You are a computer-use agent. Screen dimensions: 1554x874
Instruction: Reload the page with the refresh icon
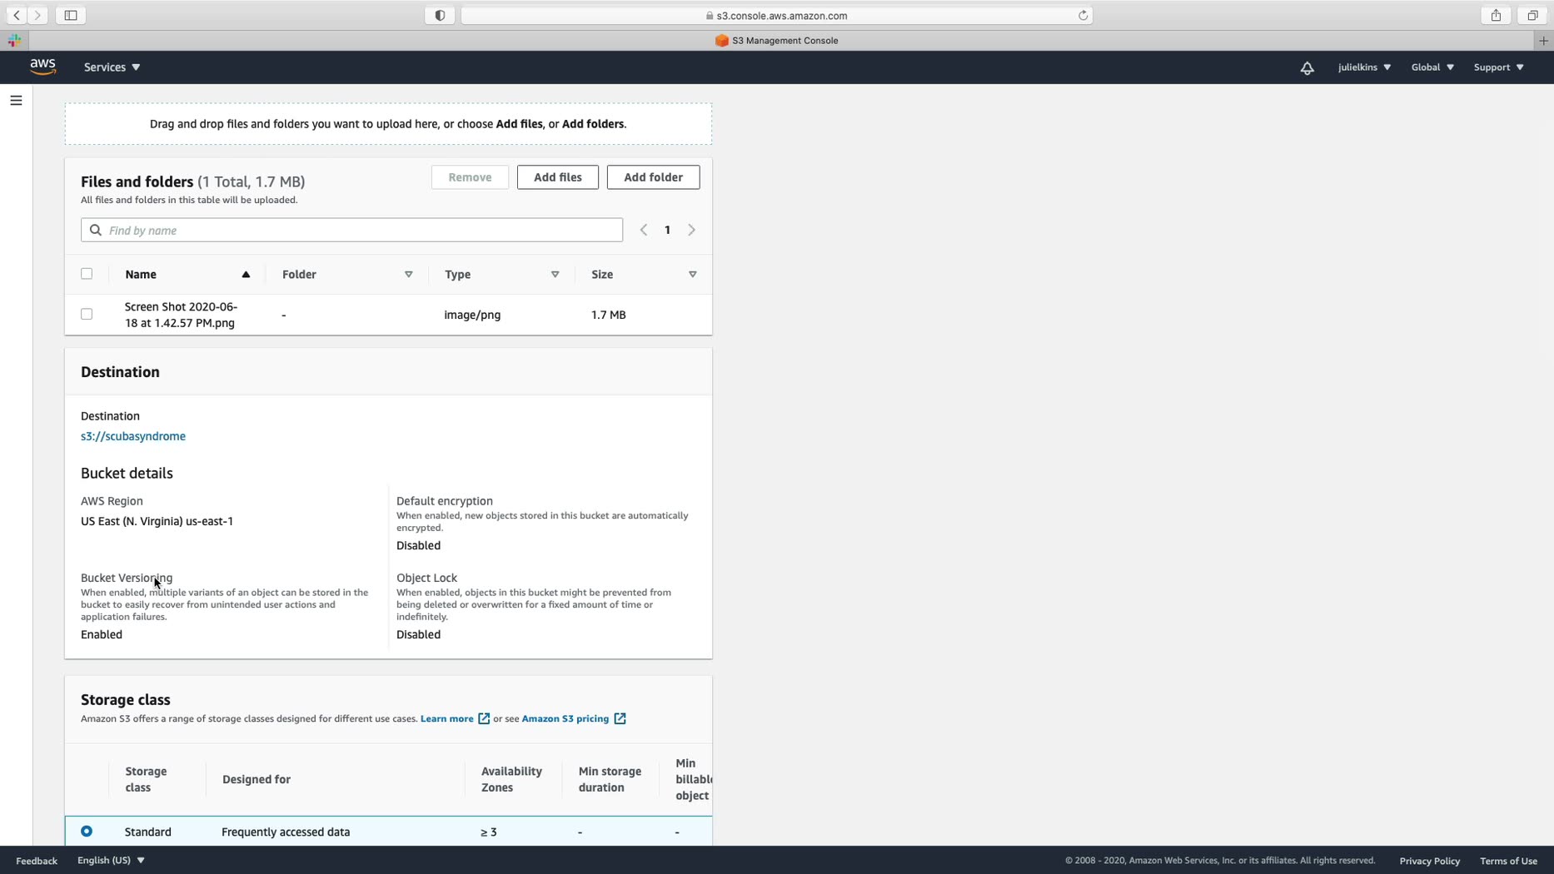[x=1083, y=15]
